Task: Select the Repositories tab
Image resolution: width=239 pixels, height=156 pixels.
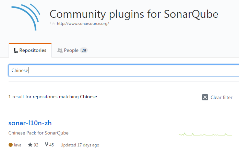Action: [30, 50]
